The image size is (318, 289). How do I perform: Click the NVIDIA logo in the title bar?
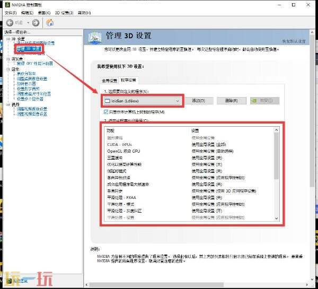click(7, 5)
